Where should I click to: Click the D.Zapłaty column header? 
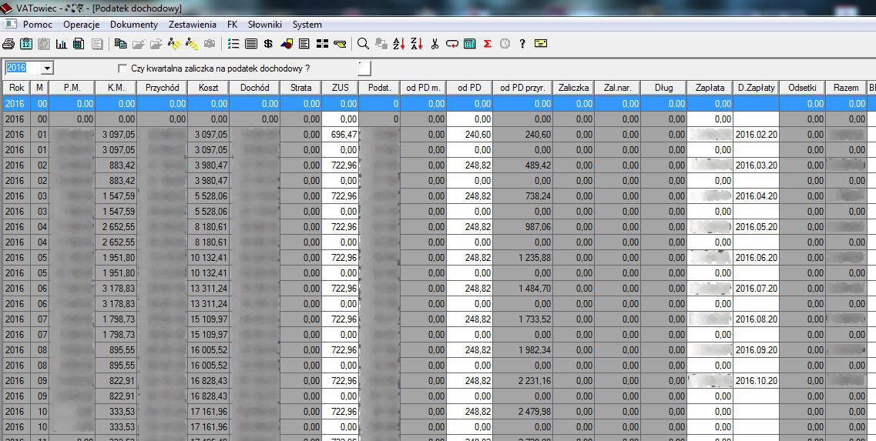756,88
